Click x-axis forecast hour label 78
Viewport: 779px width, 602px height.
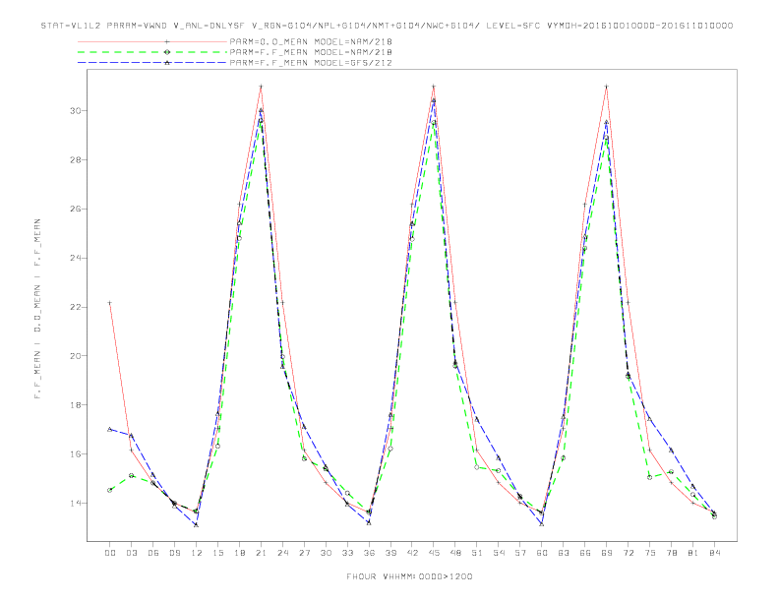click(x=671, y=553)
